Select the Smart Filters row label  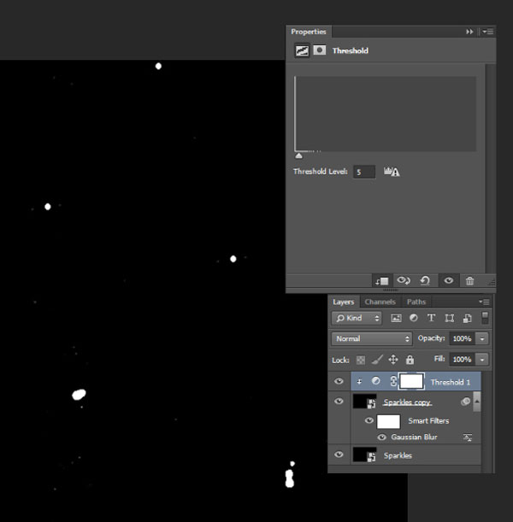pyautogui.click(x=428, y=421)
